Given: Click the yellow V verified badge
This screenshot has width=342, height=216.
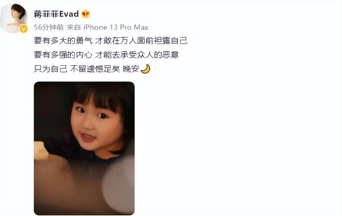Looking at the screenshot, I should pyautogui.click(x=23, y=29).
